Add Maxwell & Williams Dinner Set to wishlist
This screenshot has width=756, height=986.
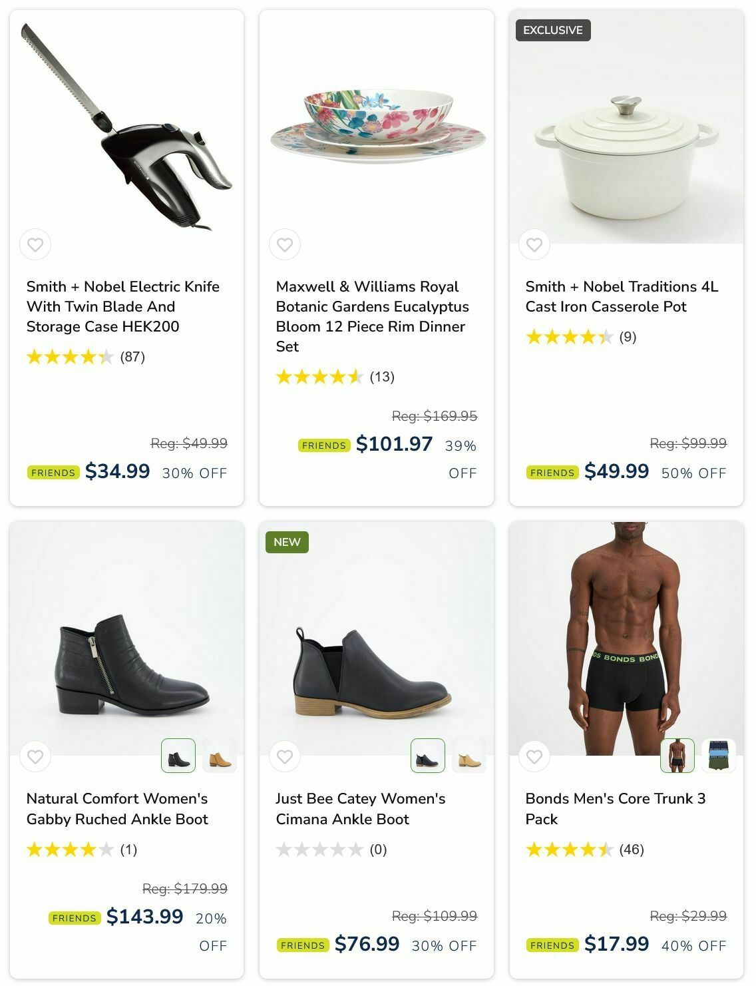tap(285, 245)
